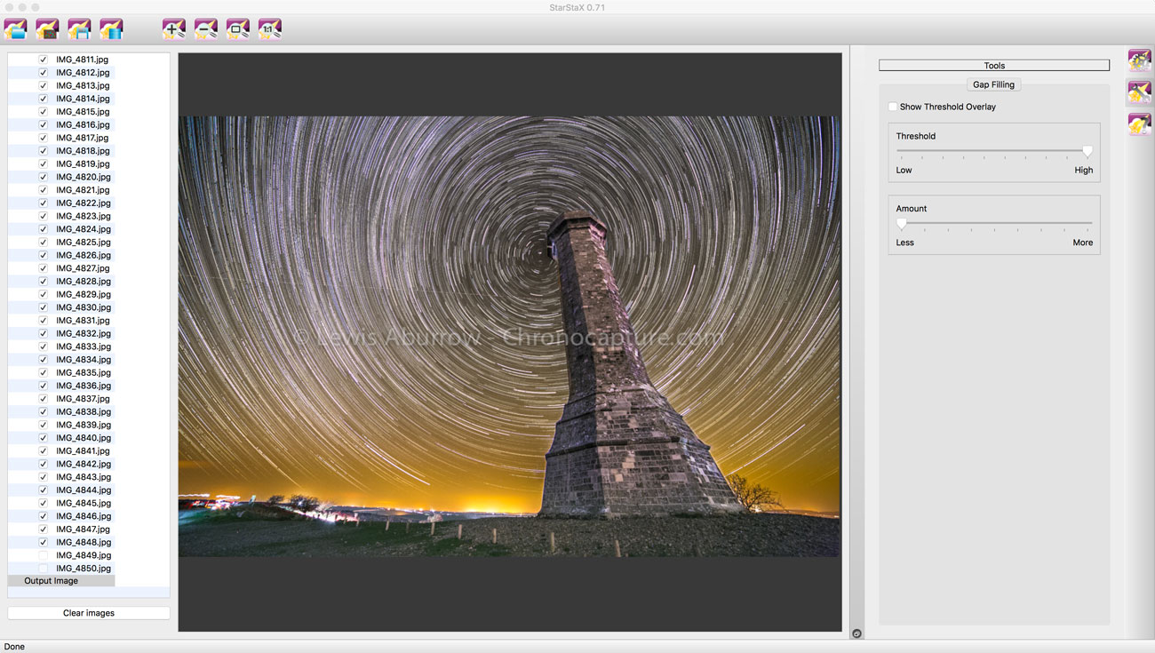
Task: Select the IMG_4837.jpg file name
Action: (x=84, y=399)
